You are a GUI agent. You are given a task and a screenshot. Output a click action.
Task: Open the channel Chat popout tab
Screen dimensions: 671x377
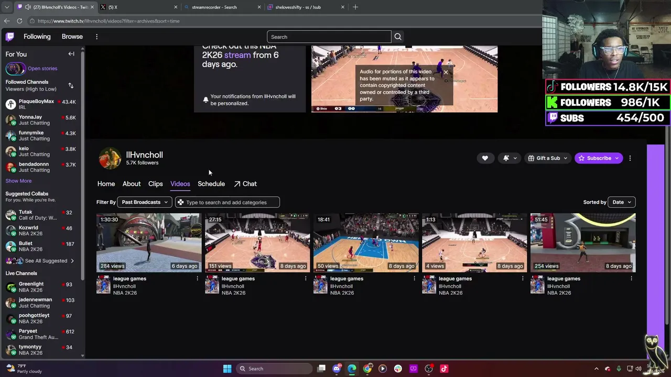tap(245, 184)
